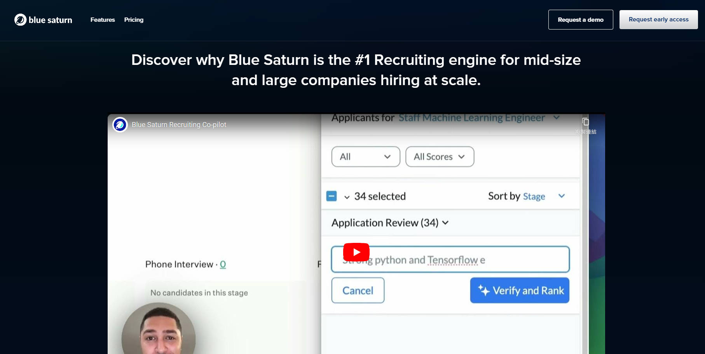The height and width of the screenshot is (354, 705).
Task: Click the blue saturn logo in the navbar
Action: 43,19
